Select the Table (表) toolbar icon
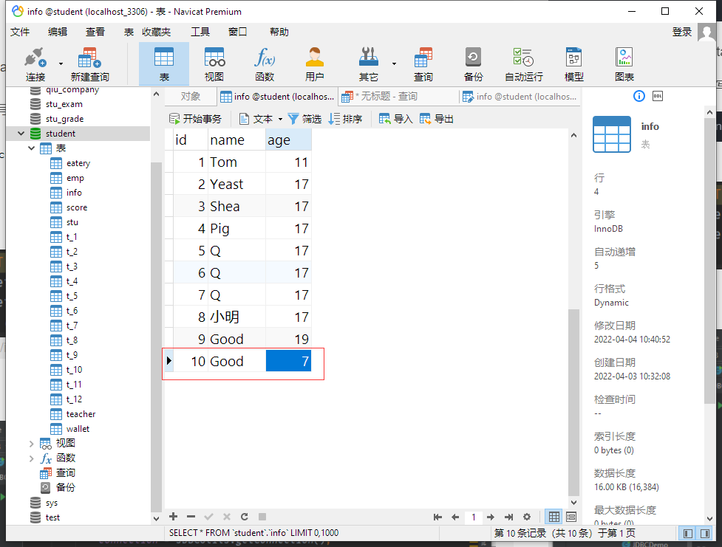The width and height of the screenshot is (722, 547). 164,64
